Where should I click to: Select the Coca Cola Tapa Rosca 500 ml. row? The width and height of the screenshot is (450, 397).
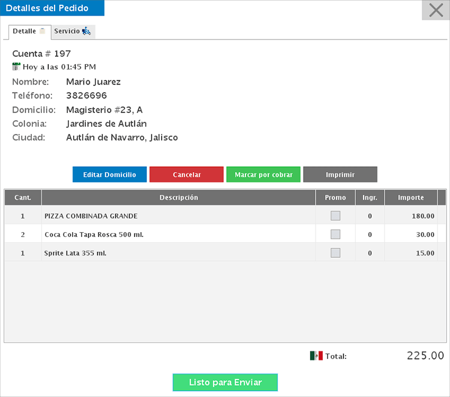point(225,234)
